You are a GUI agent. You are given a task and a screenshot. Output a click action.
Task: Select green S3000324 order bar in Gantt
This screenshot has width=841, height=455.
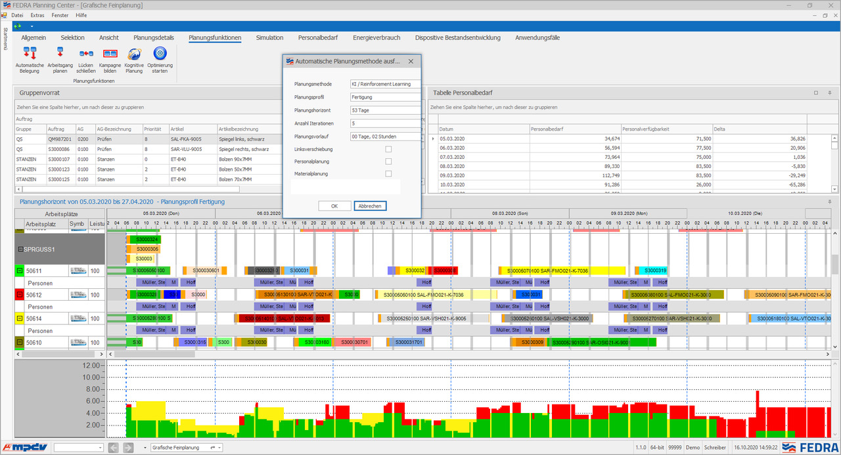tap(145, 240)
